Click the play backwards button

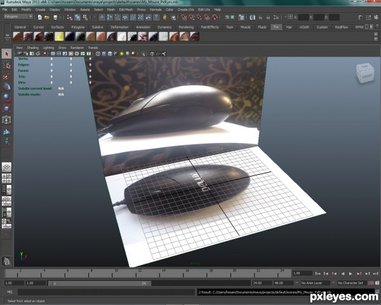(343, 274)
